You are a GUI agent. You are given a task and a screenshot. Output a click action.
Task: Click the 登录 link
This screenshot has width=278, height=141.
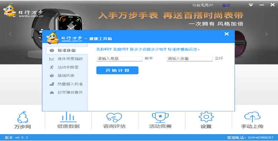click(x=226, y=5)
